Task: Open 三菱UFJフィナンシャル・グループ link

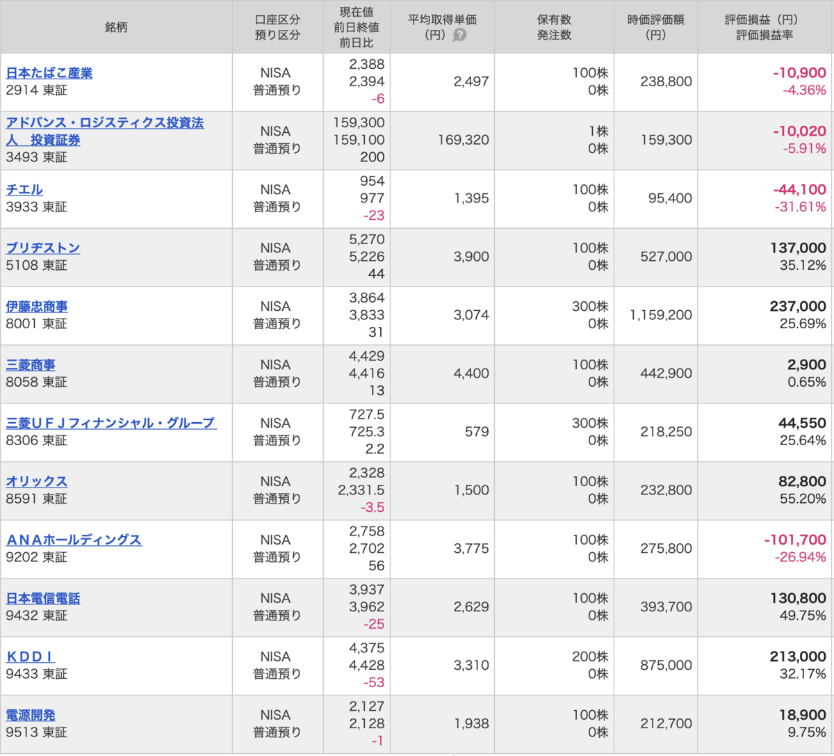Action: click(111, 423)
